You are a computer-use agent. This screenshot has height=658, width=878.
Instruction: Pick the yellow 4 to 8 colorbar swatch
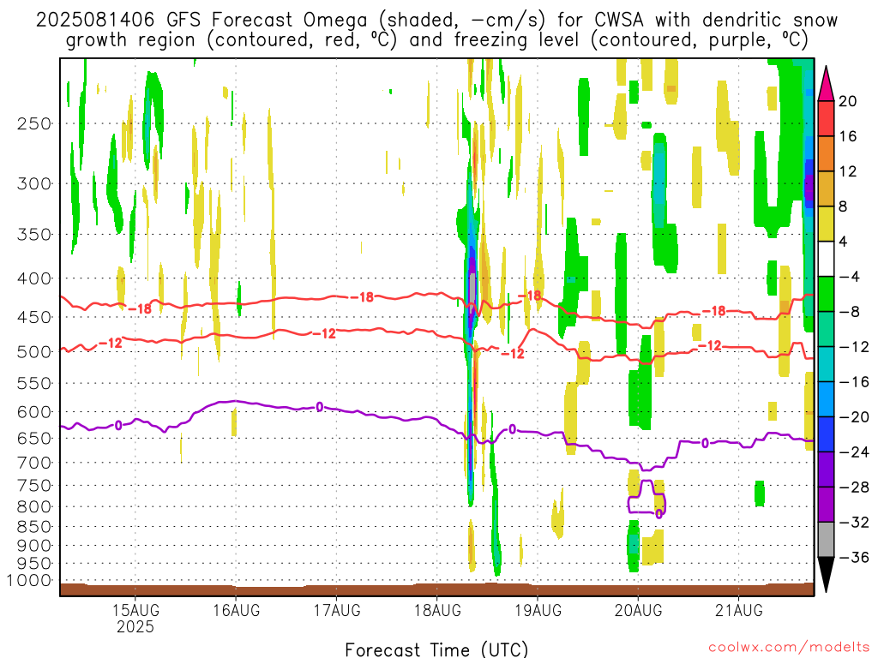pyautogui.click(x=826, y=224)
